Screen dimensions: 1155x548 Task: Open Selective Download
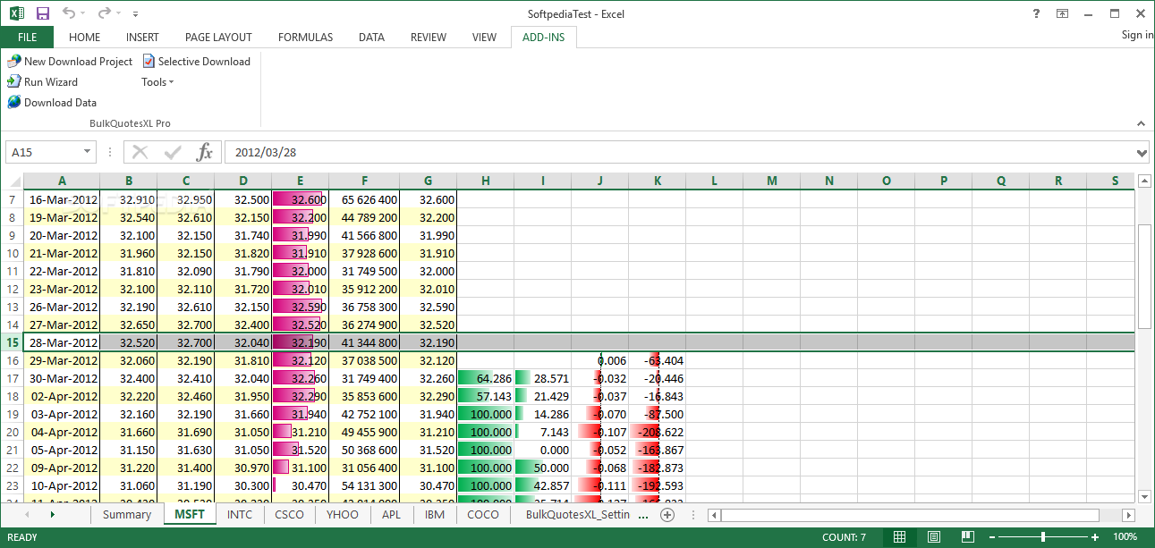pyautogui.click(x=196, y=61)
